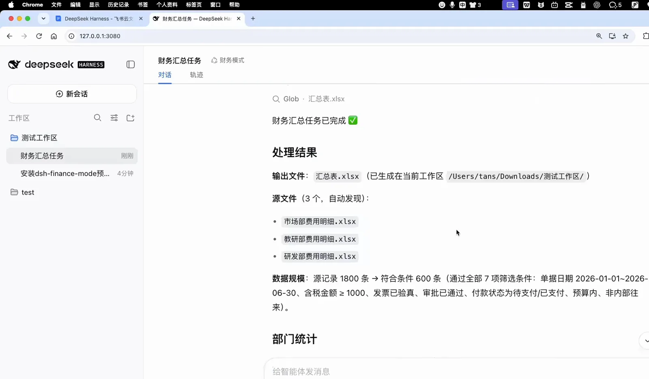Click the /Users/tans/Downloads/测试工作区/ path
The width and height of the screenshot is (649, 379).
(x=516, y=176)
